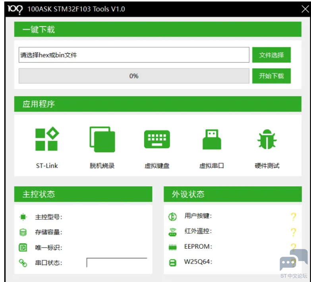Click the database icon beside 存储容量
Screen dimensions: 311x282
23,232
